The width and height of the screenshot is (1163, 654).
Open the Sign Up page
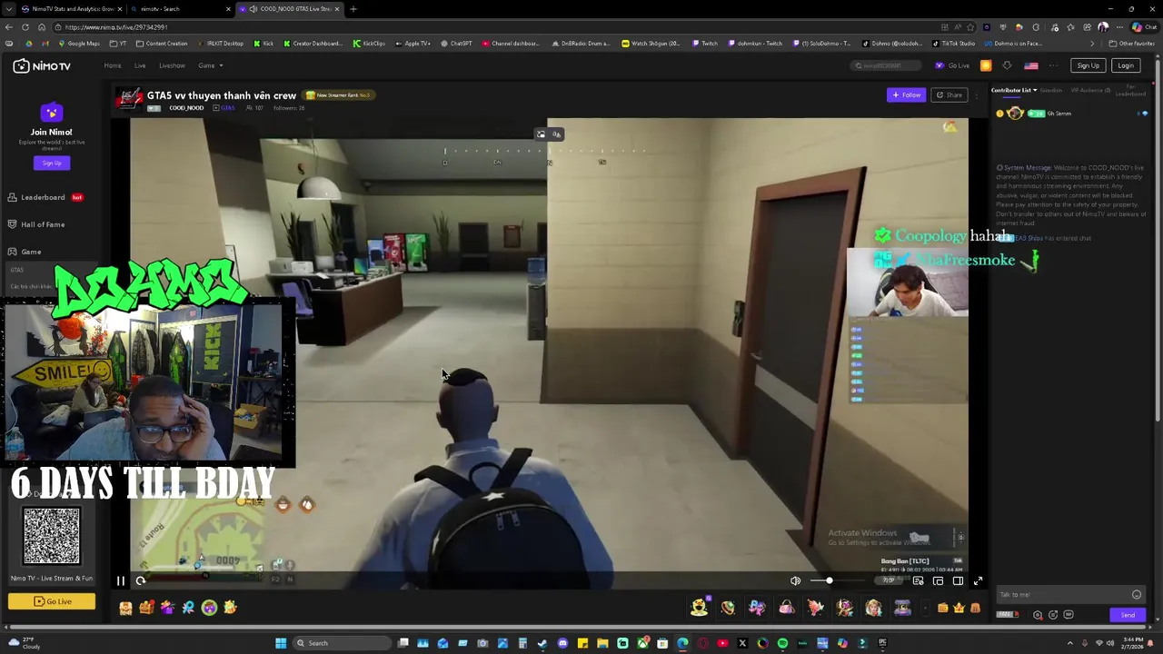(x=1088, y=65)
